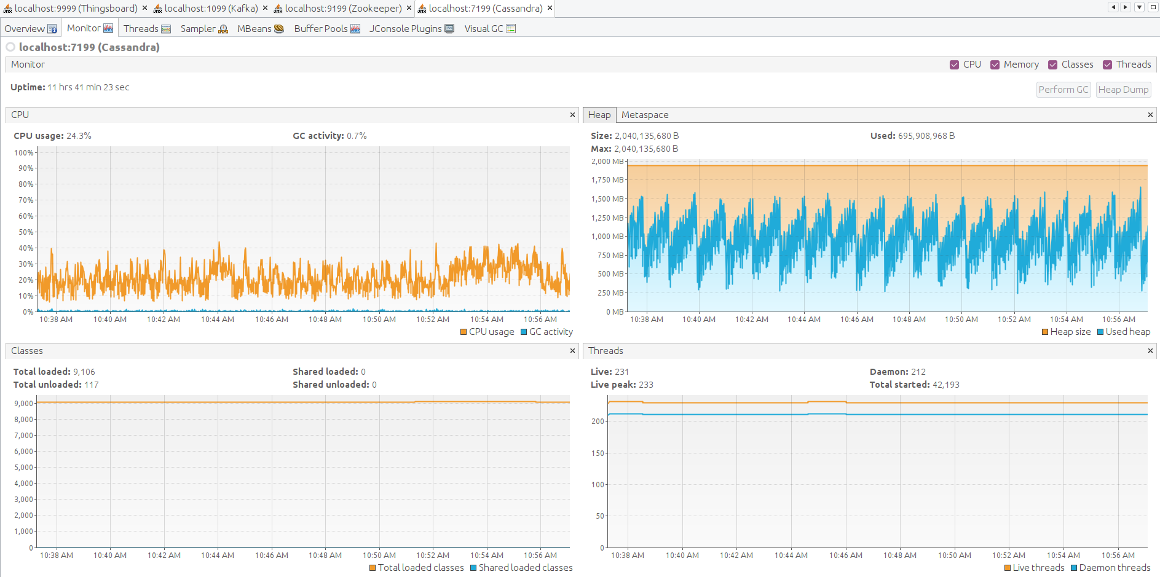The height and width of the screenshot is (577, 1160).
Task: Open the Buffer Pools tab icon
Action: pos(355,29)
